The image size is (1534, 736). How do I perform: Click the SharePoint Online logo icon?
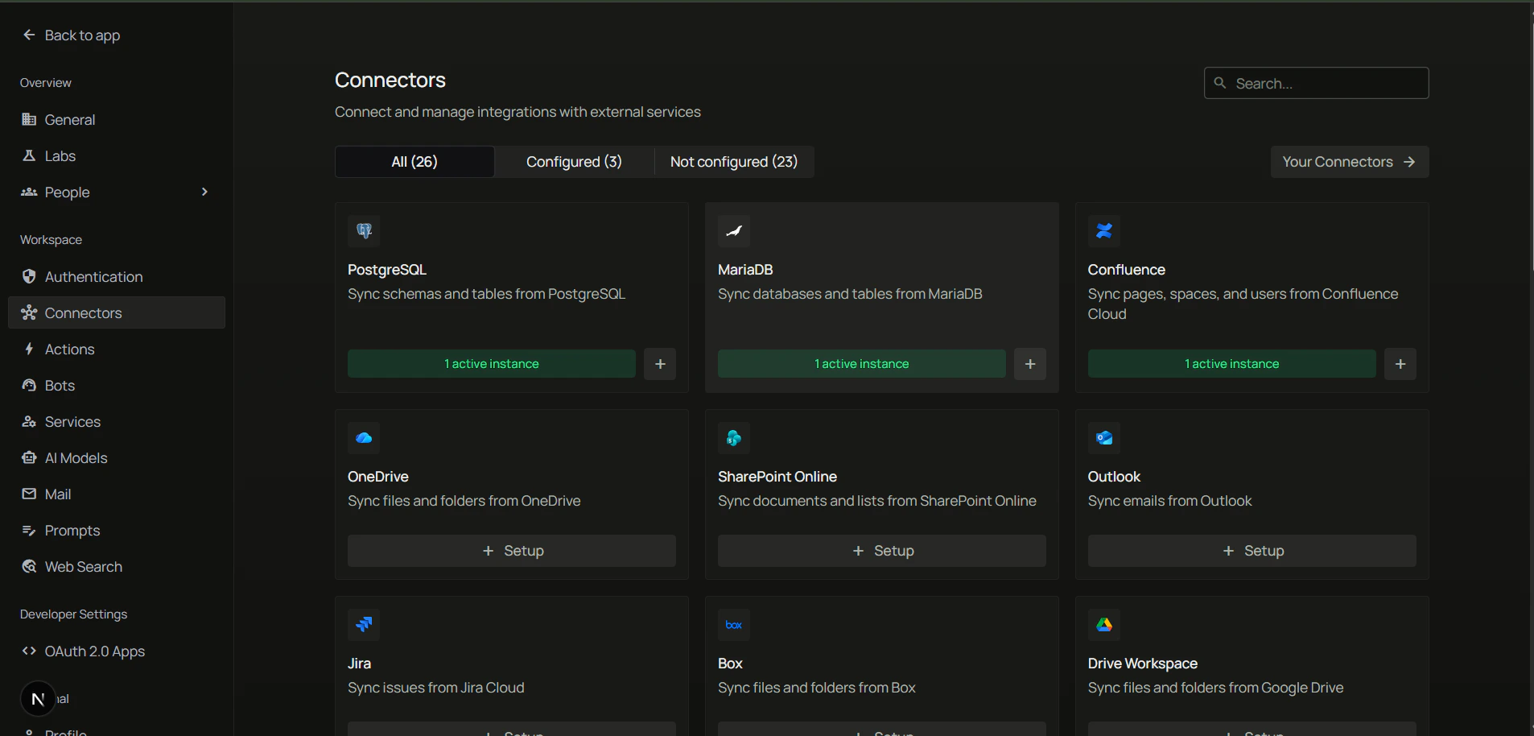(x=734, y=438)
